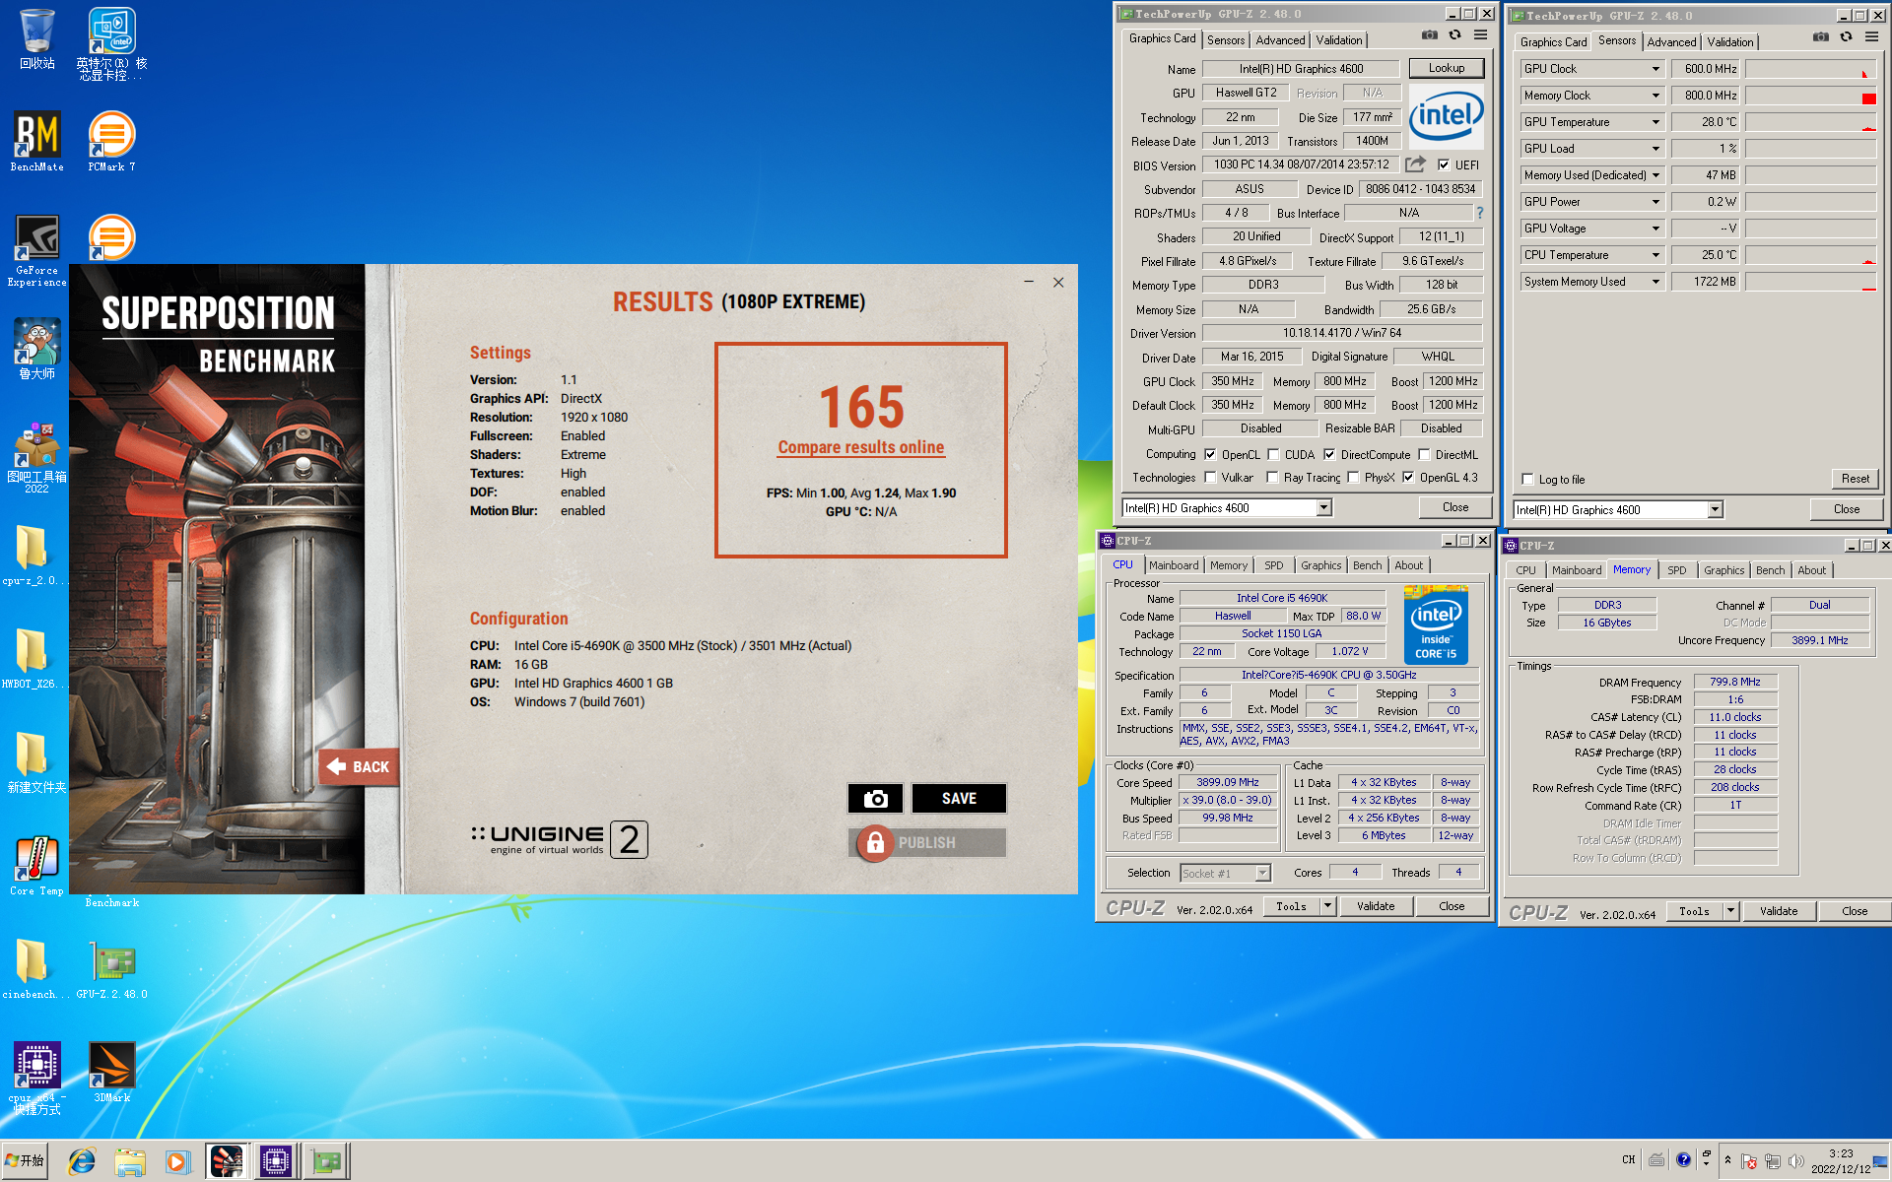Viewport: 1892px width, 1182px height.
Task: Click Compare results online link
Action: coord(860,447)
